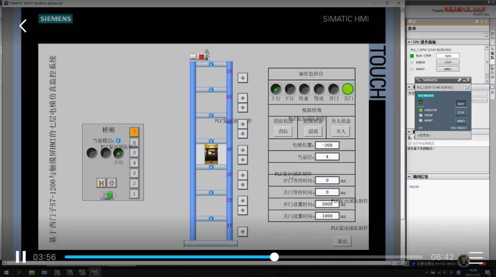The width and height of the screenshot is (496, 277).
Task: Call the elevator up from 6F
Action: (242, 98)
